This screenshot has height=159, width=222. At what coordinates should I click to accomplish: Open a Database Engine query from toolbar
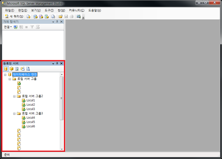(28, 17)
